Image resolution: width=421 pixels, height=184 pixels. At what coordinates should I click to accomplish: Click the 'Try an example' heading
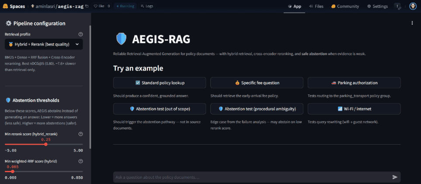[x=138, y=68]
